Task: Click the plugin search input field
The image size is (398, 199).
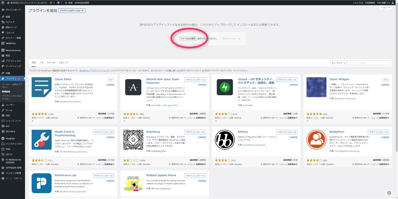Action: coord(369,63)
